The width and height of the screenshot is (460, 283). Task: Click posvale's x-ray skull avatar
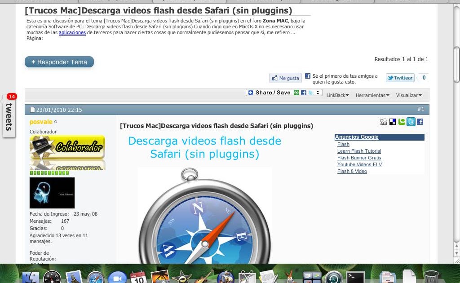(52, 193)
